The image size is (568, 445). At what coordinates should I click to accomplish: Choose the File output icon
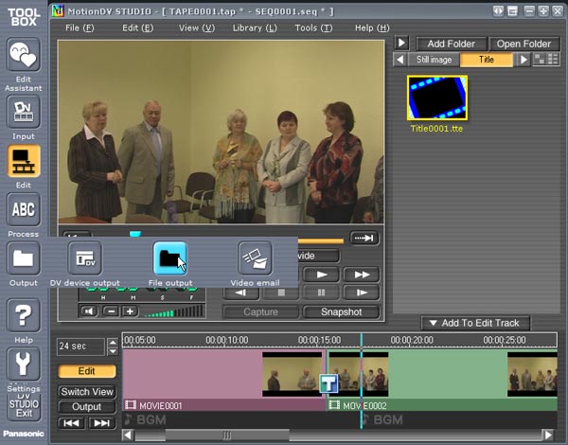(x=170, y=258)
